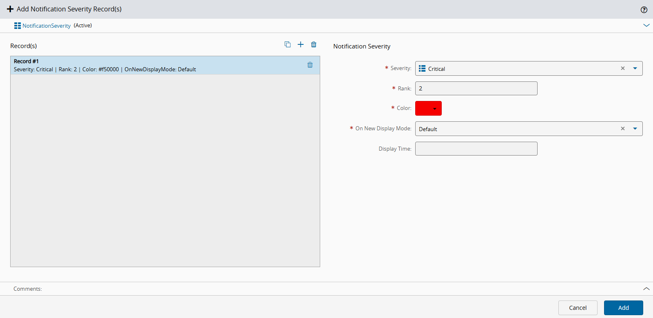Click the NotificationSeverity grid icon

pyautogui.click(x=18, y=26)
